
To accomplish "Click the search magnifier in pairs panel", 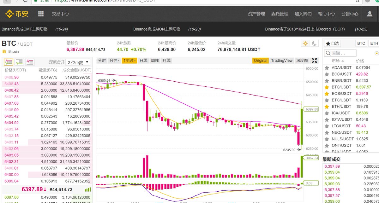I will 328,53.
